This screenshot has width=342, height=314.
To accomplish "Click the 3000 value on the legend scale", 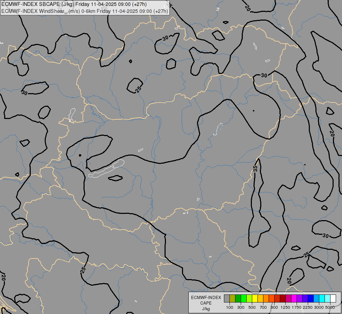I will [x=319, y=307].
